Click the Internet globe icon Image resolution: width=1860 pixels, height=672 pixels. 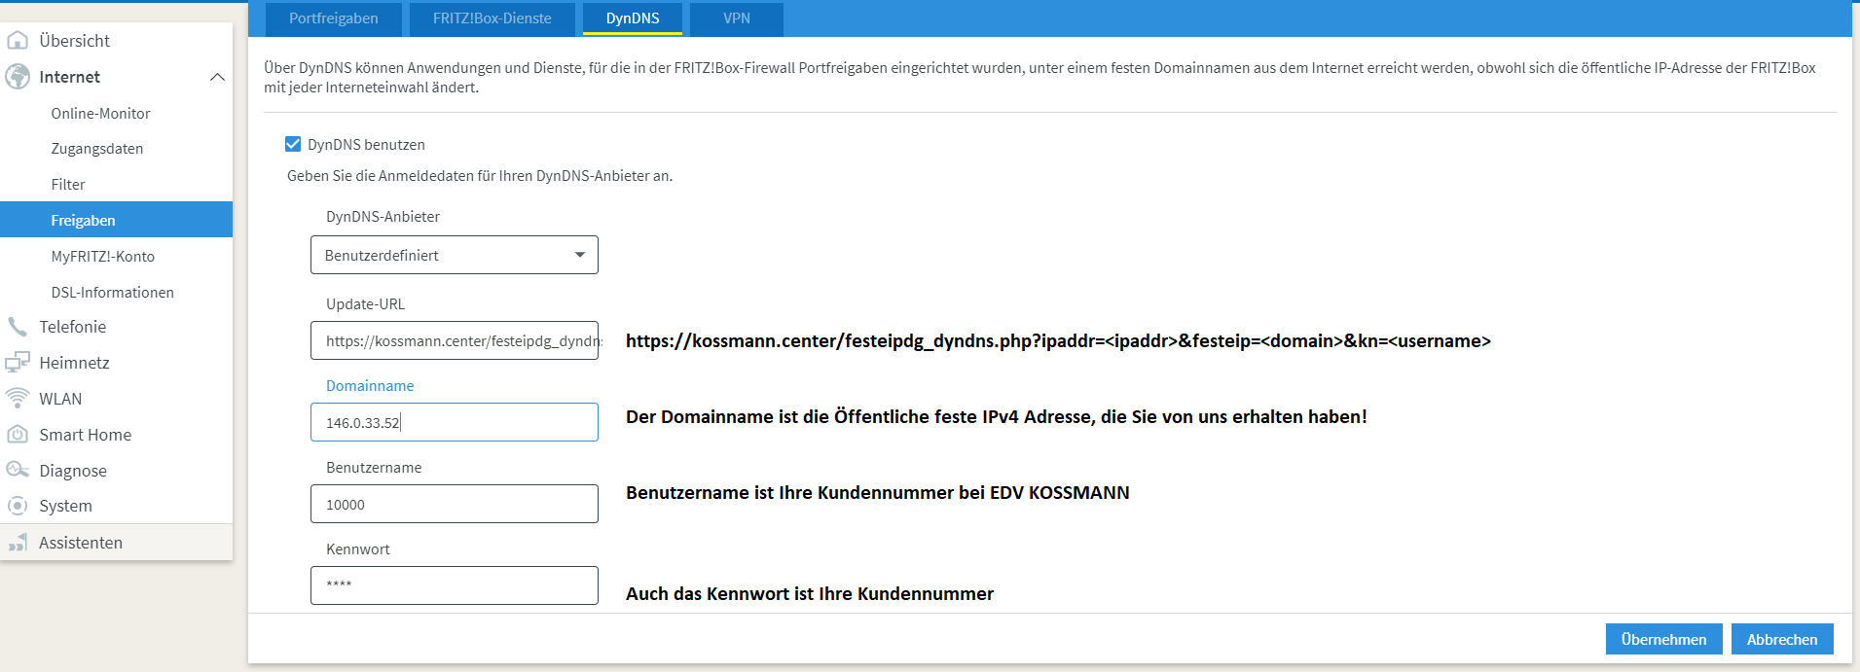18,77
